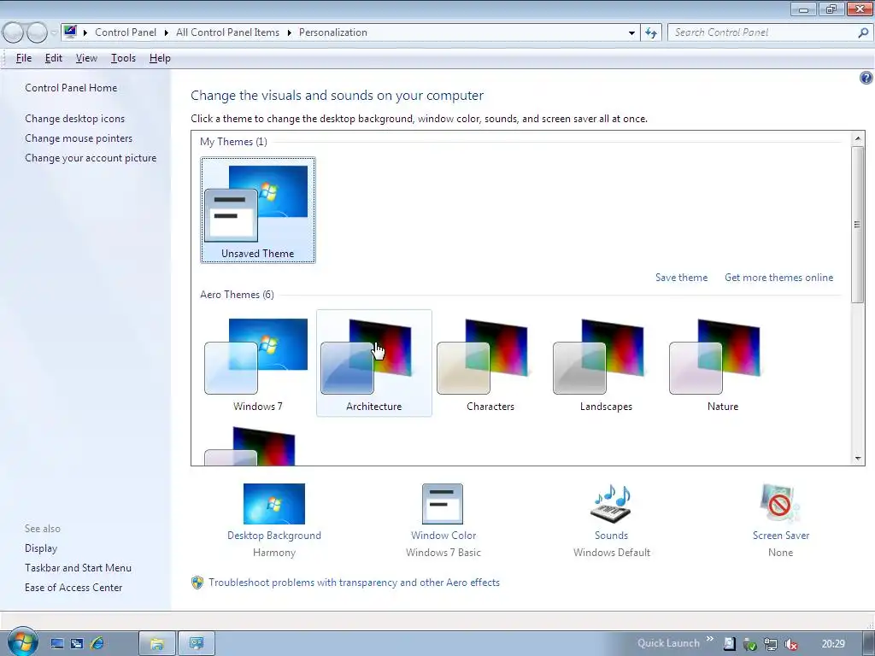875x656 pixels.
Task: Click Change your account picture link
Action: tap(91, 158)
